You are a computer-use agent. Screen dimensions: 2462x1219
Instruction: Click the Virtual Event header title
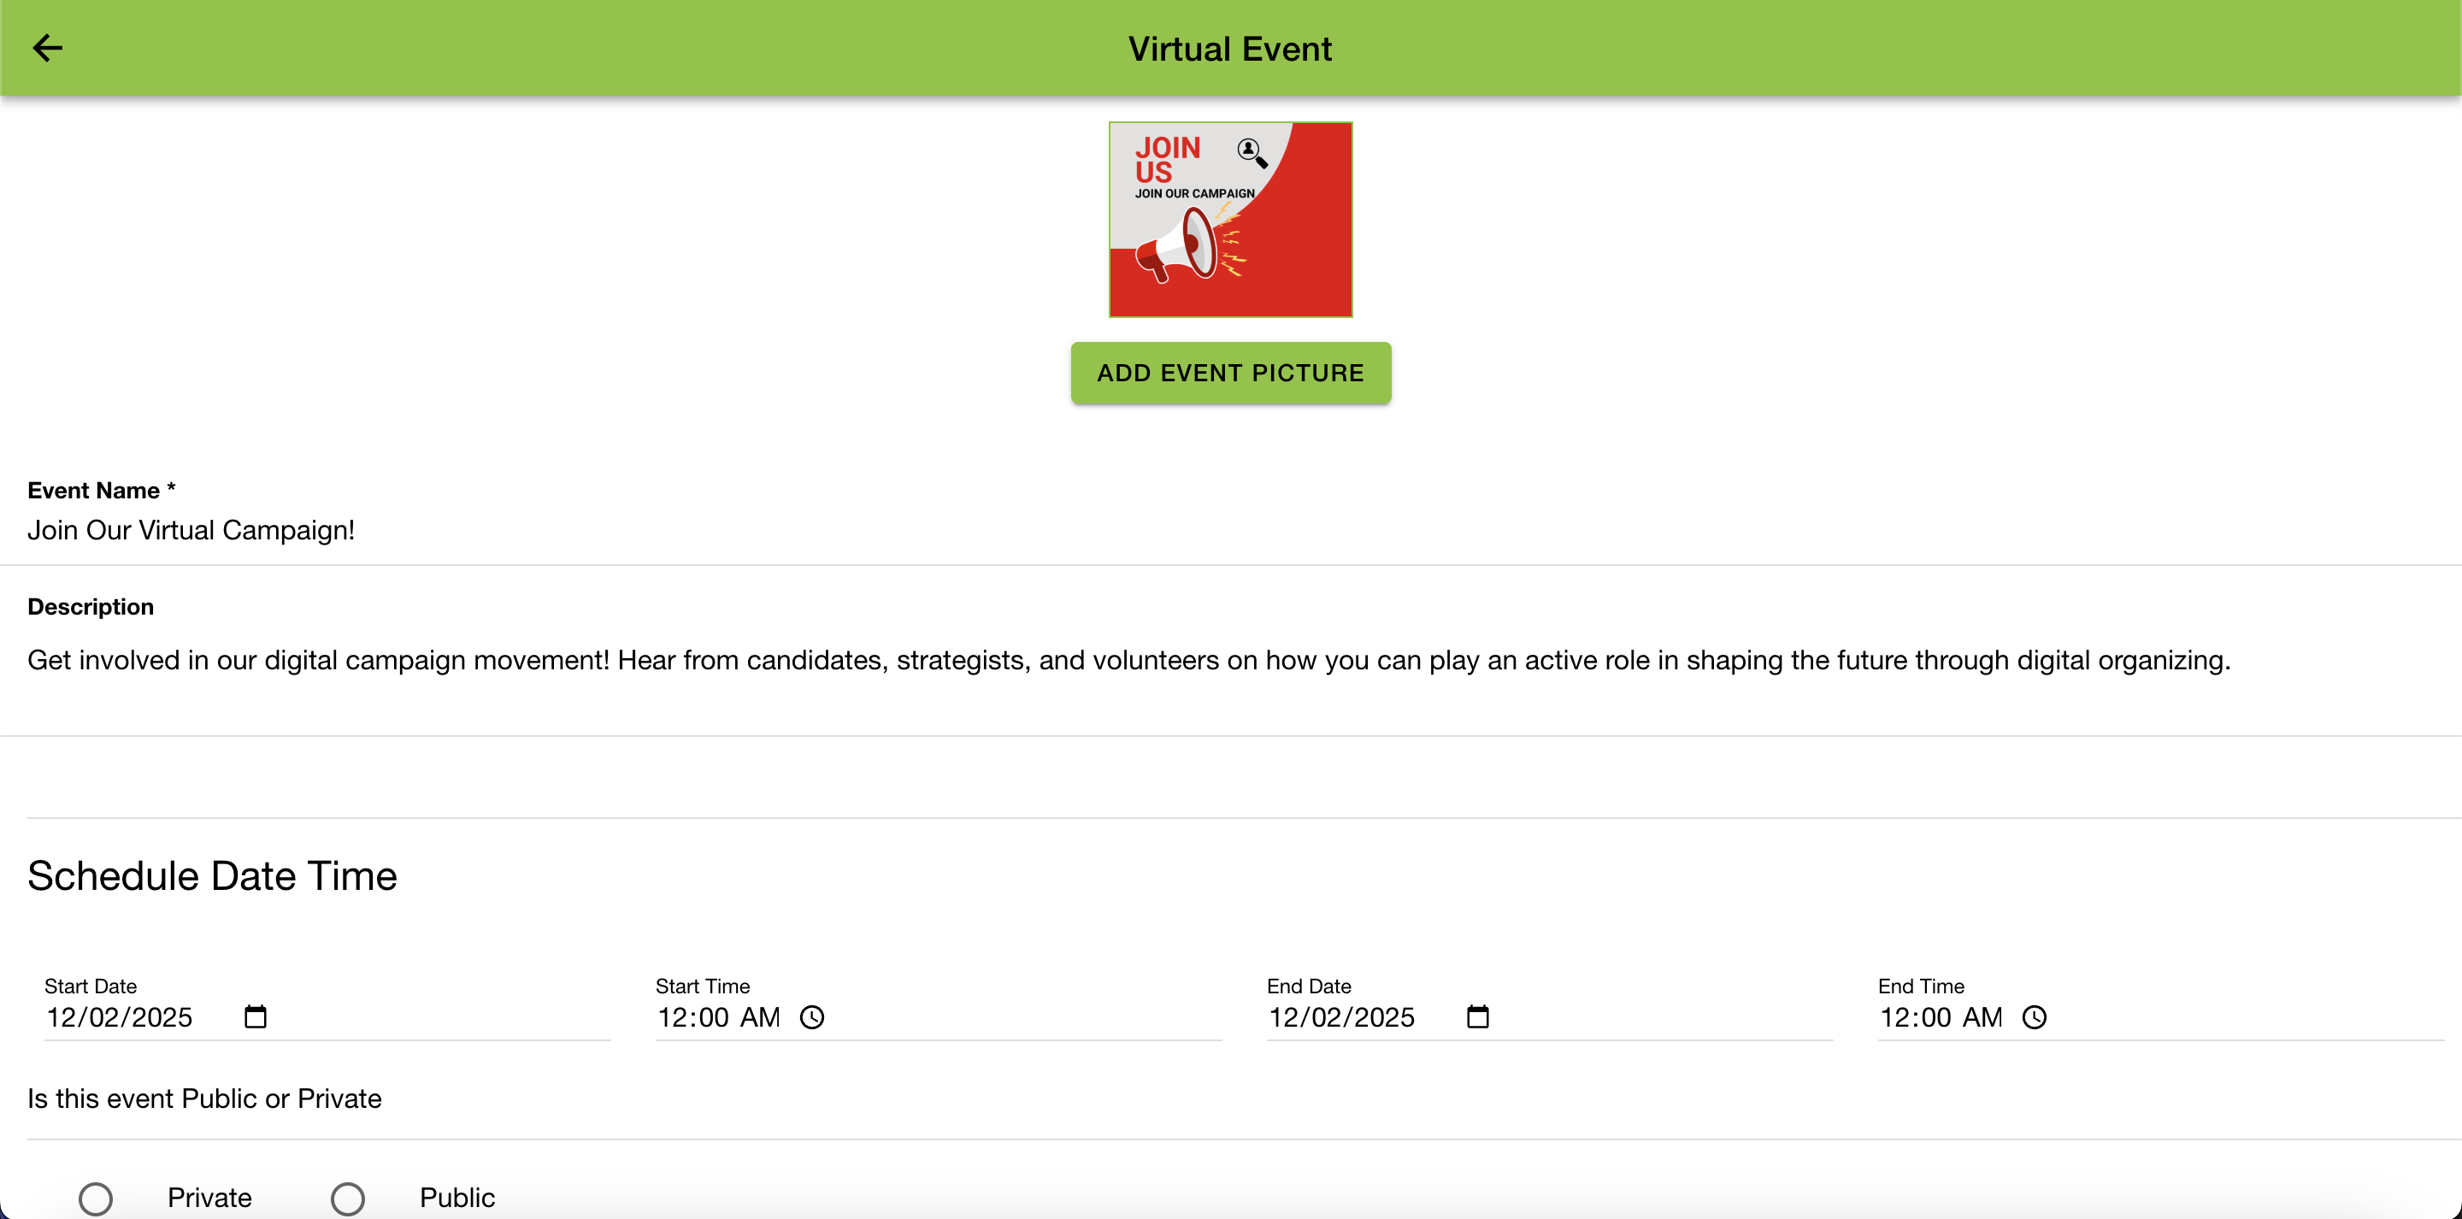1229,47
